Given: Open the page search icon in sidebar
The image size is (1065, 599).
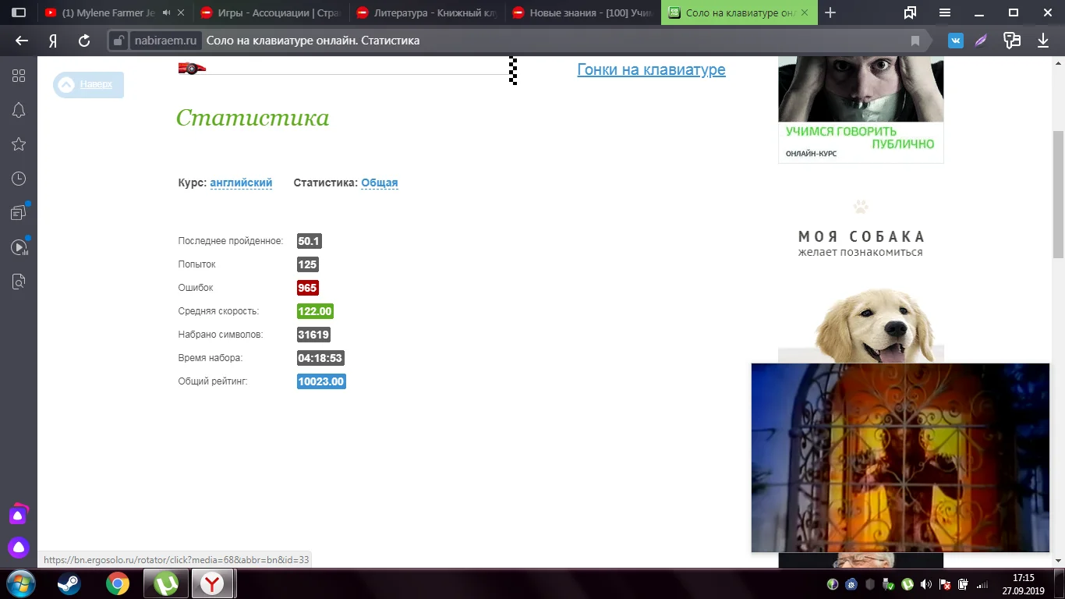Looking at the screenshot, I should click(x=19, y=282).
